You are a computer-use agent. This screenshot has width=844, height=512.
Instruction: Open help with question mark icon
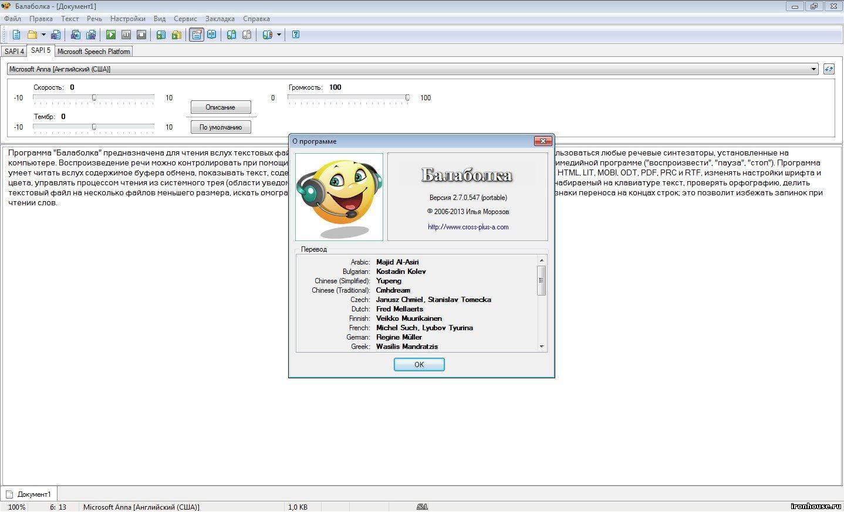pyautogui.click(x=296, y=35)
